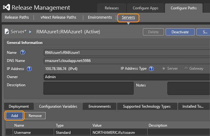Open Supported Technology Types sub-tab

(x=147, y=106)
